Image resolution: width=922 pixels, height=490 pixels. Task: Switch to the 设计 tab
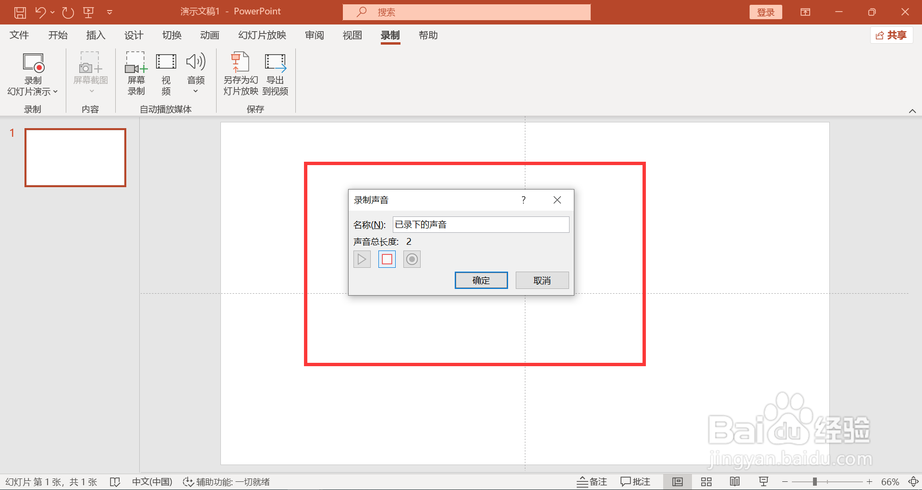(133, 35)
